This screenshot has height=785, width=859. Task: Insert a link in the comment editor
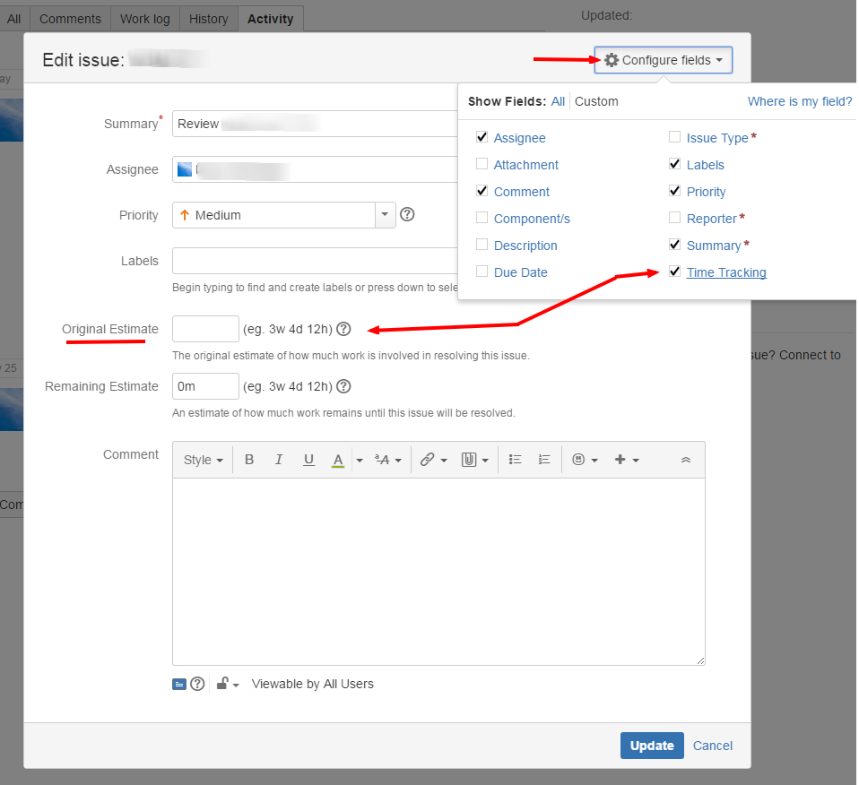[428, 459]
